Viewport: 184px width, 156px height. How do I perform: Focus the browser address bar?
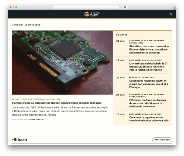87,7
